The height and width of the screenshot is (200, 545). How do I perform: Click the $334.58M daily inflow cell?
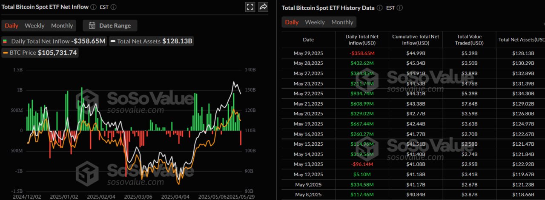[362, 184]
